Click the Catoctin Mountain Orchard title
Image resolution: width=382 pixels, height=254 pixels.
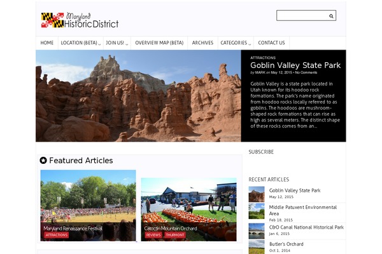click(x=170, y=229)
